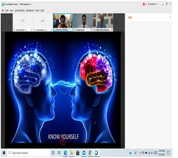Launch Microsoft Edge from the taskbar
The height and width of the screenshot is (158, 178).
(65, 153)
